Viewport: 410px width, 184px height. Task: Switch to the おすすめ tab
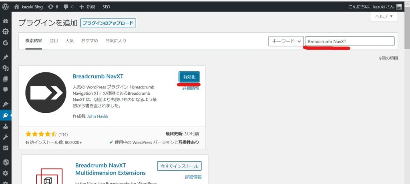(x=89, y=41)
